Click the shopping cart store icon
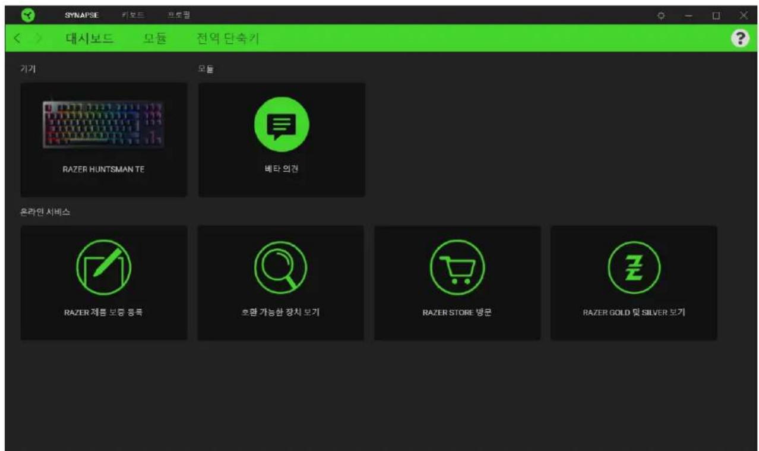759x451 pixels. [457, 268]
